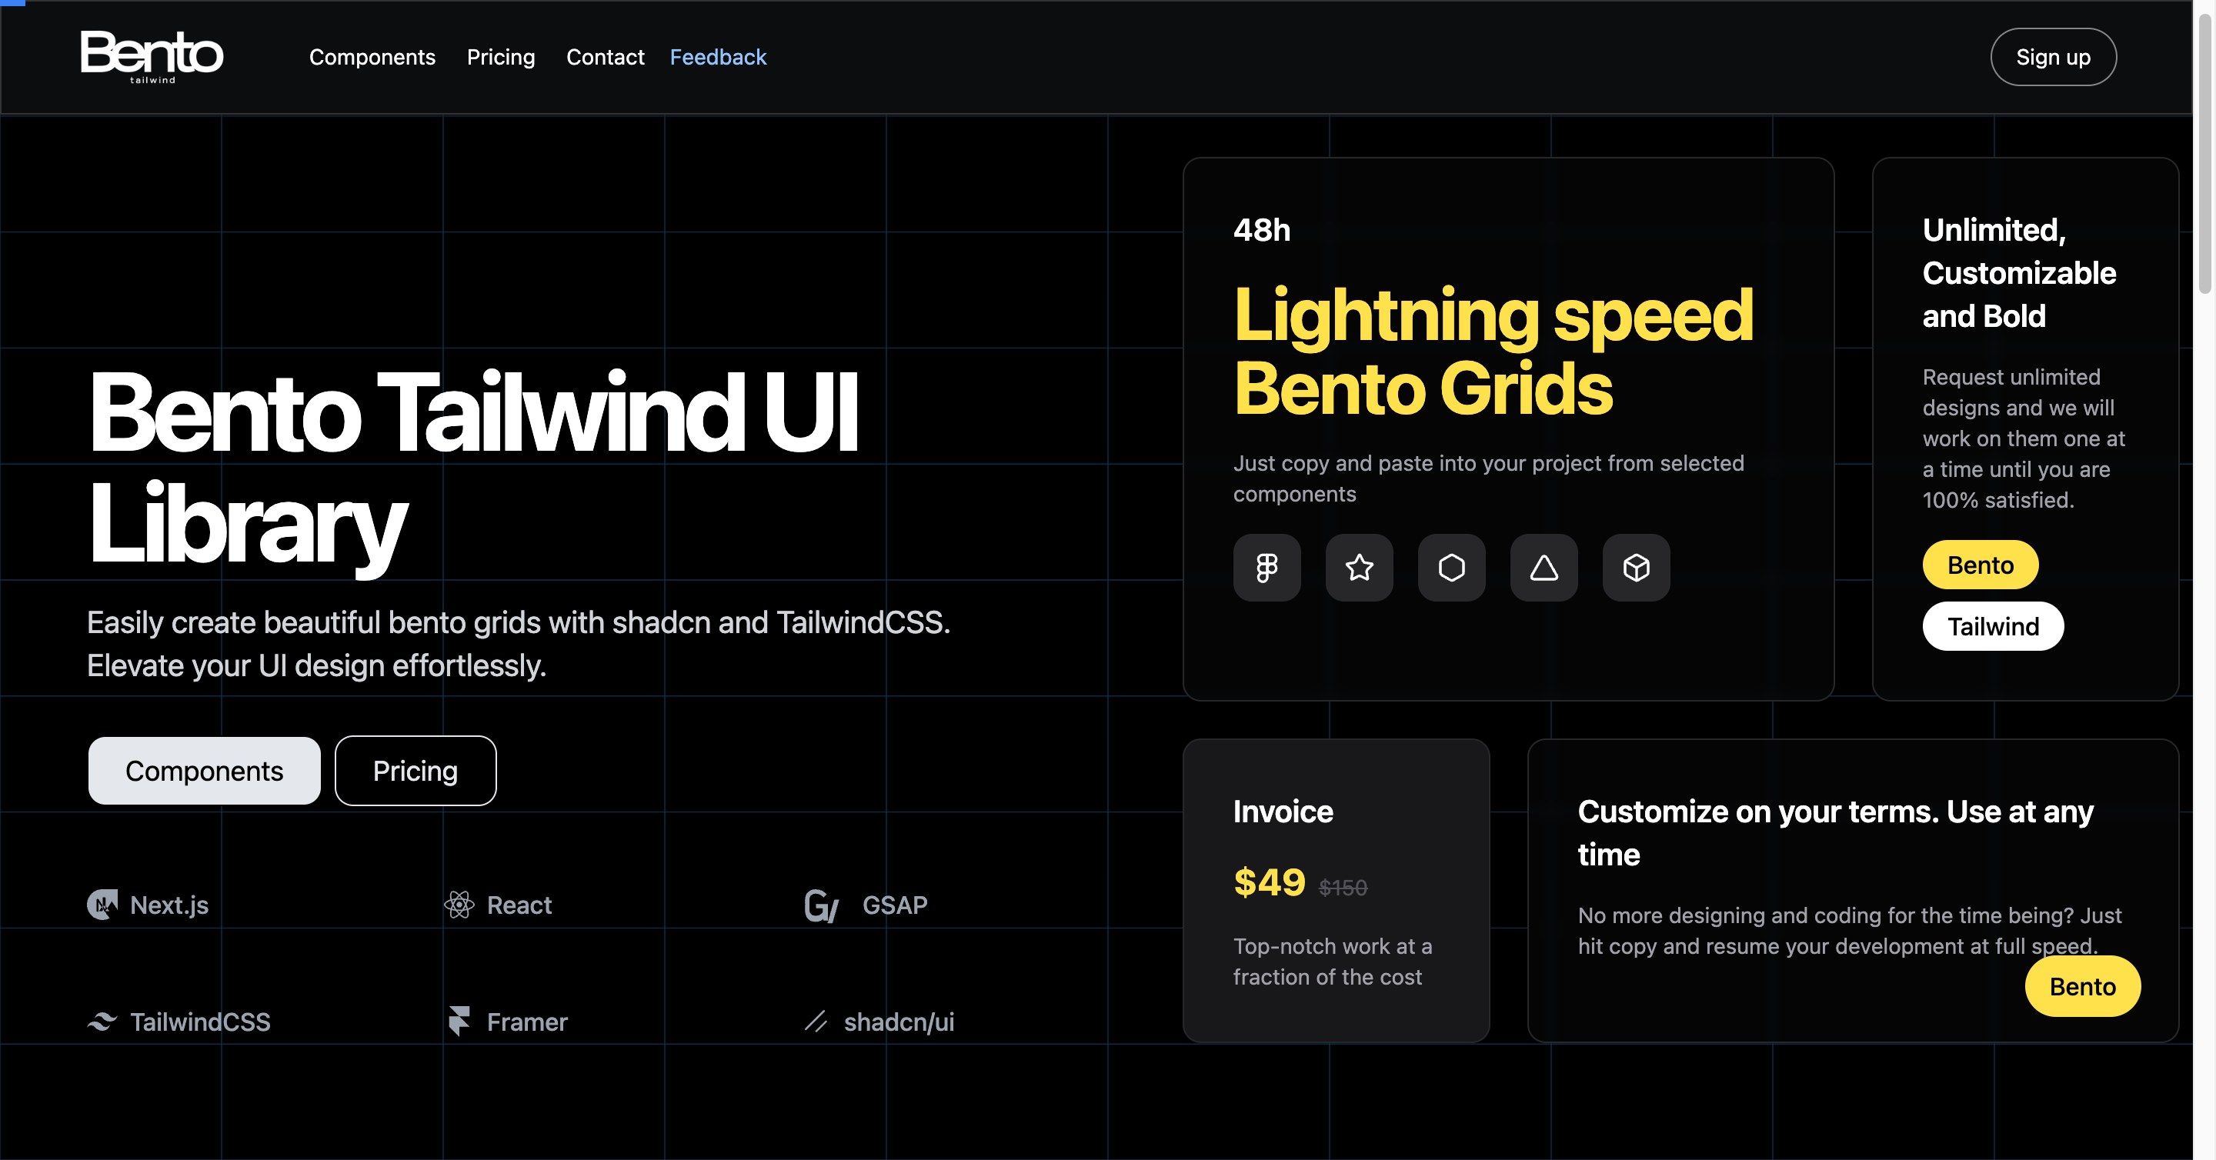Click the Sign up button
This screenshot has width=2216, height=1160.
pyautogui.click(x=2053, y=57)
